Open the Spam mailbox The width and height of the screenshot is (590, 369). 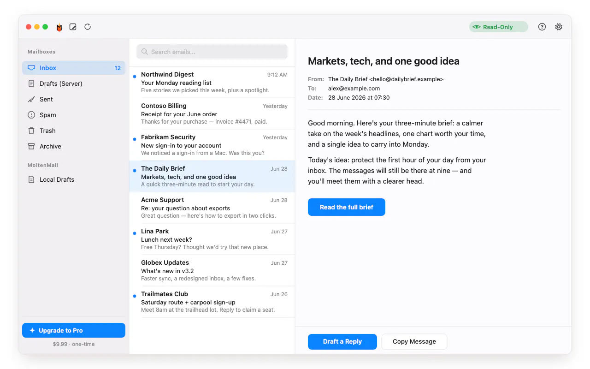click(x=74, y=115)
